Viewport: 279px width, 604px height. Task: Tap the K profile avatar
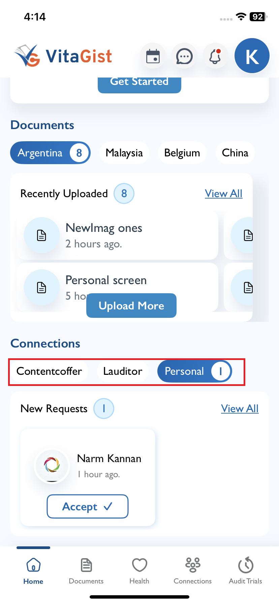pos(252,56)
